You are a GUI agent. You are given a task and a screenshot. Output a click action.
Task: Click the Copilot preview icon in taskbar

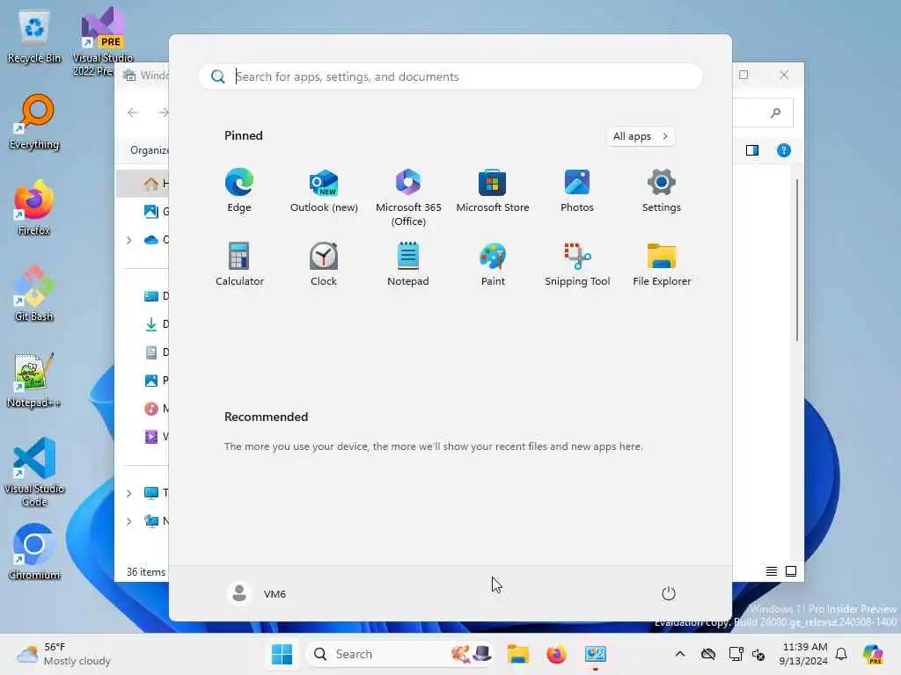pyautogui.click(x=874, y=654)
